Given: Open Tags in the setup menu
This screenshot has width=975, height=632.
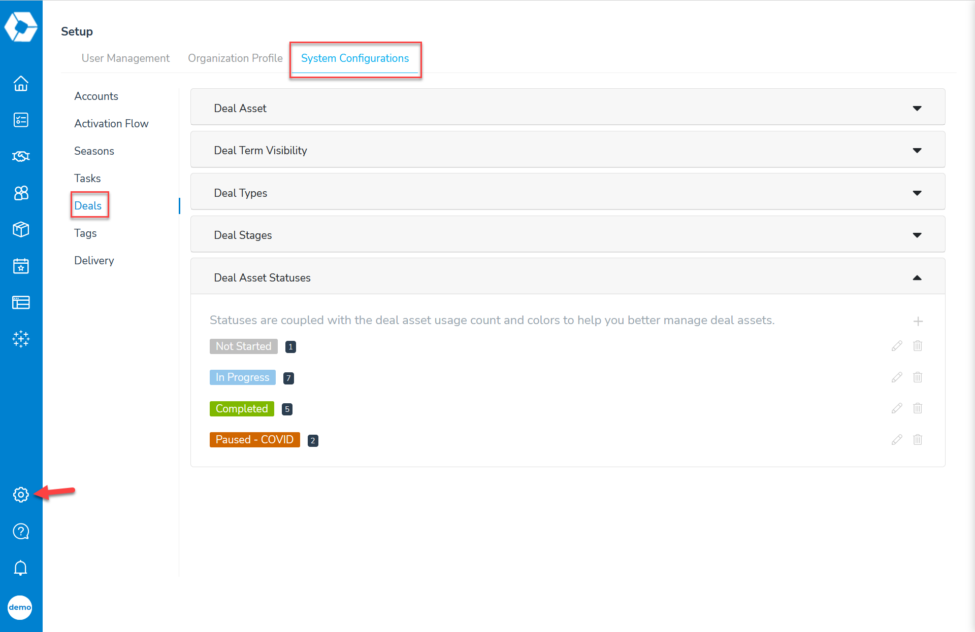Looking at the screenshot, I should (85, 233).
